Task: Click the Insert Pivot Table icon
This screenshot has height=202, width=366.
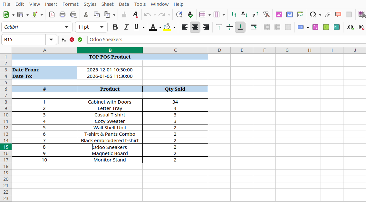Action: point(300,15)
